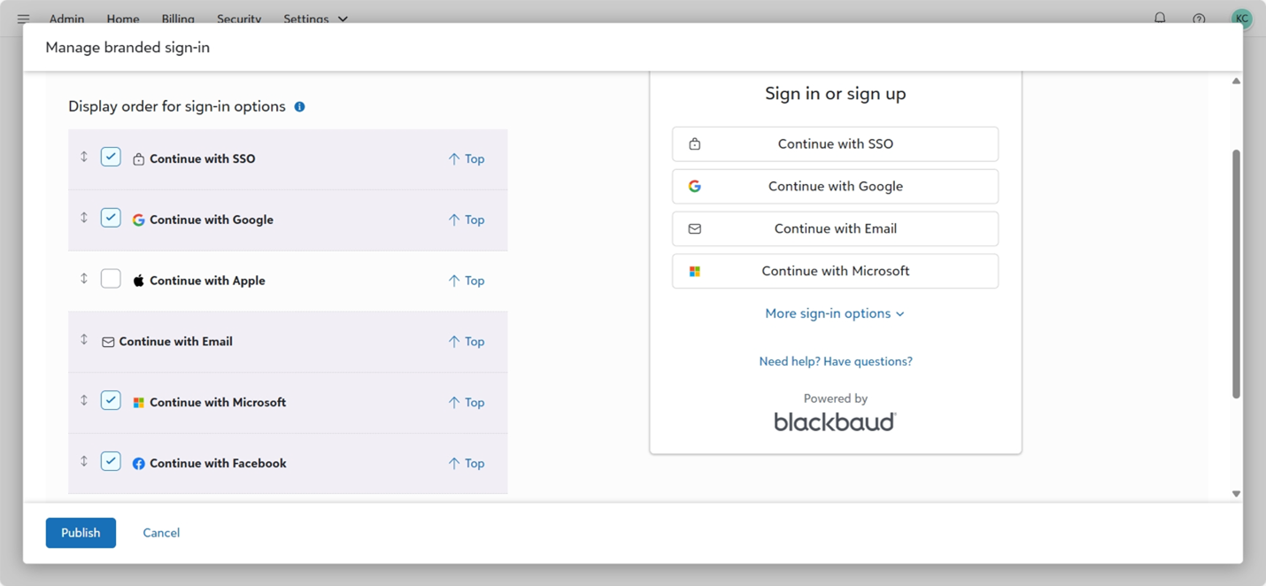Click the scroll down arrow of the dialog

tap(1236, 494)
